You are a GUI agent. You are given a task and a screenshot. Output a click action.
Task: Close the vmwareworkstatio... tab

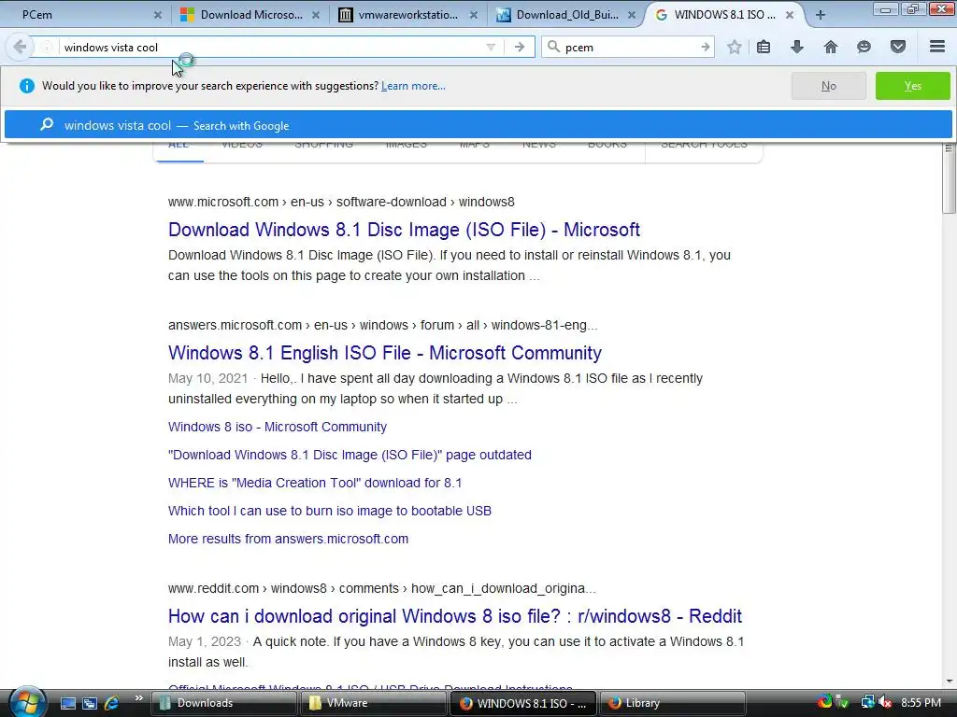tap(474, 15)
